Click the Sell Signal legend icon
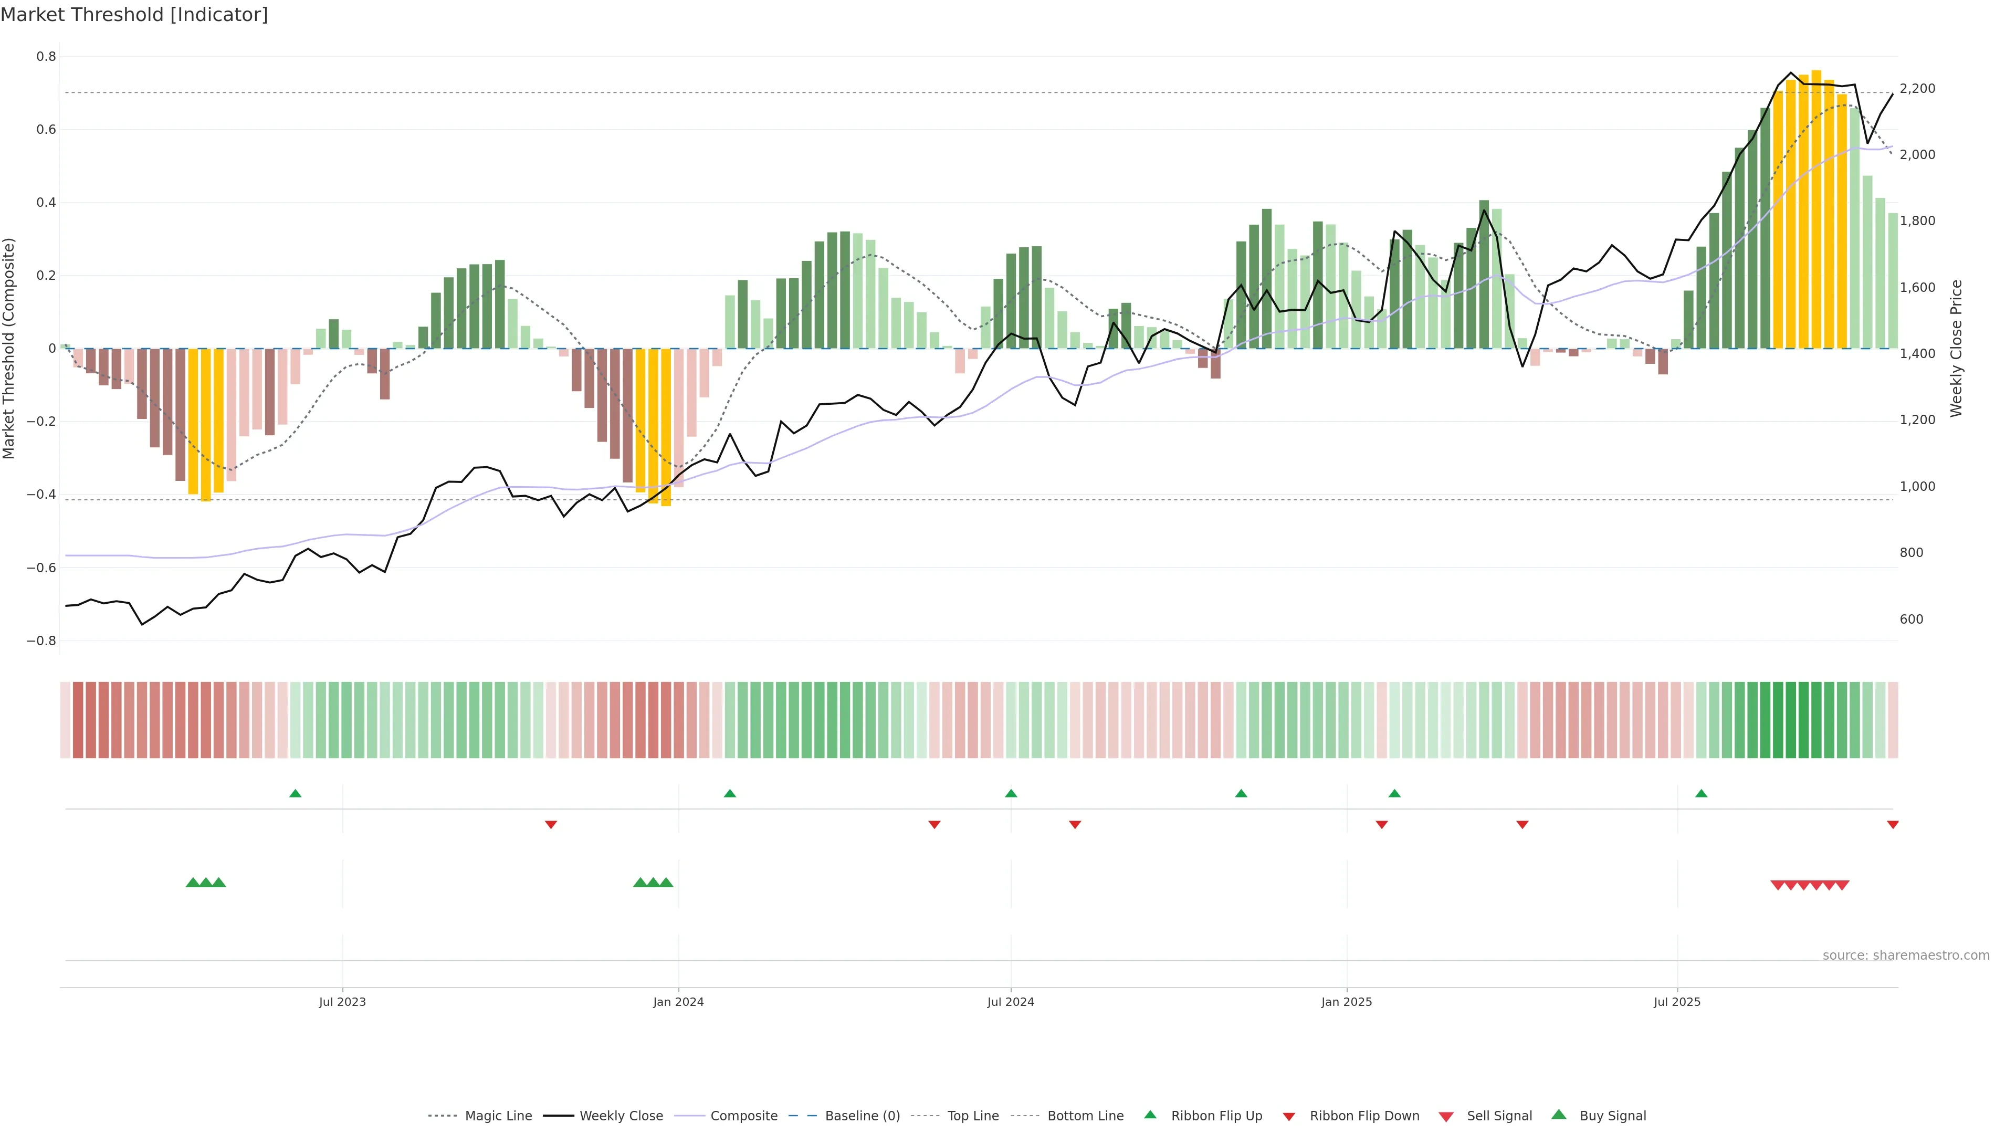The width and height of the screenshot is (2016, 1134). click(1446, 1116)
